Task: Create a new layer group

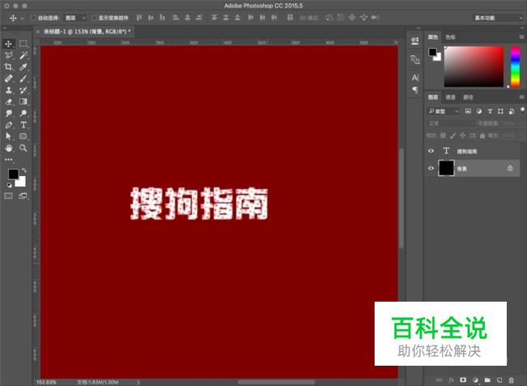Action: (x=487, y=380)
